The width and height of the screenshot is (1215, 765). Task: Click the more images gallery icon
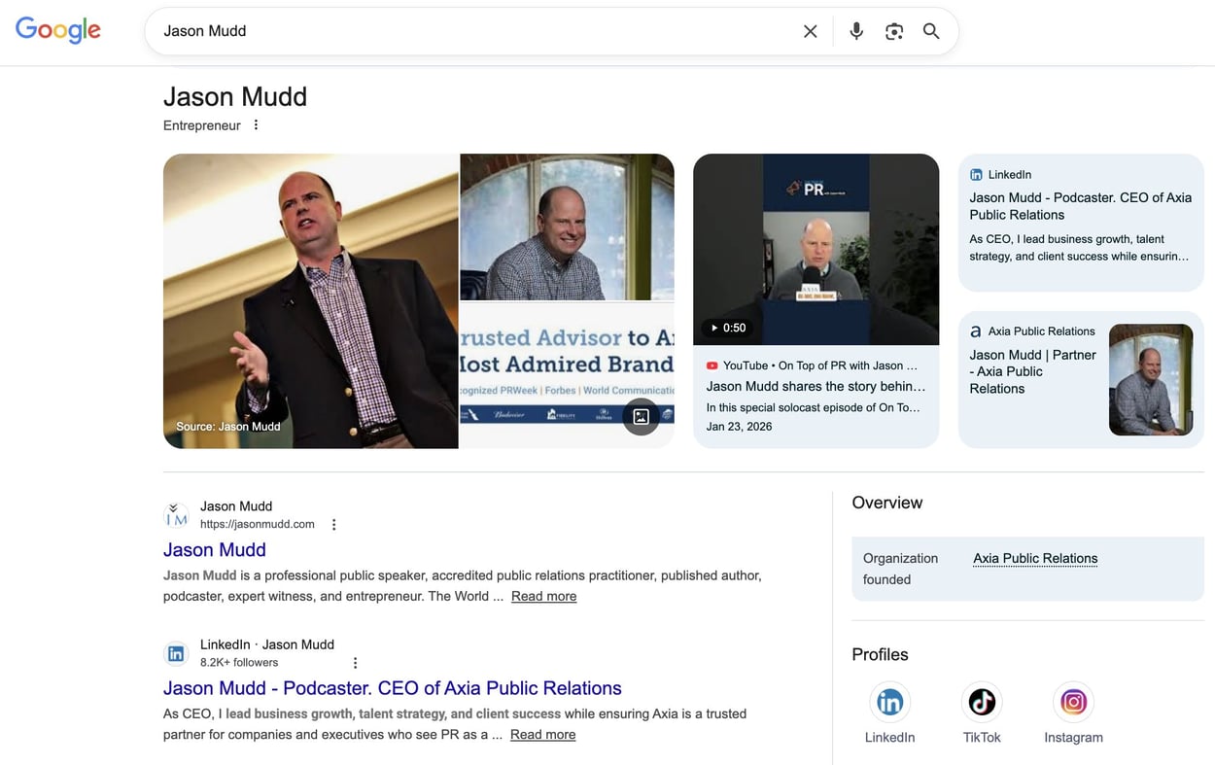(x=641, y=417)
